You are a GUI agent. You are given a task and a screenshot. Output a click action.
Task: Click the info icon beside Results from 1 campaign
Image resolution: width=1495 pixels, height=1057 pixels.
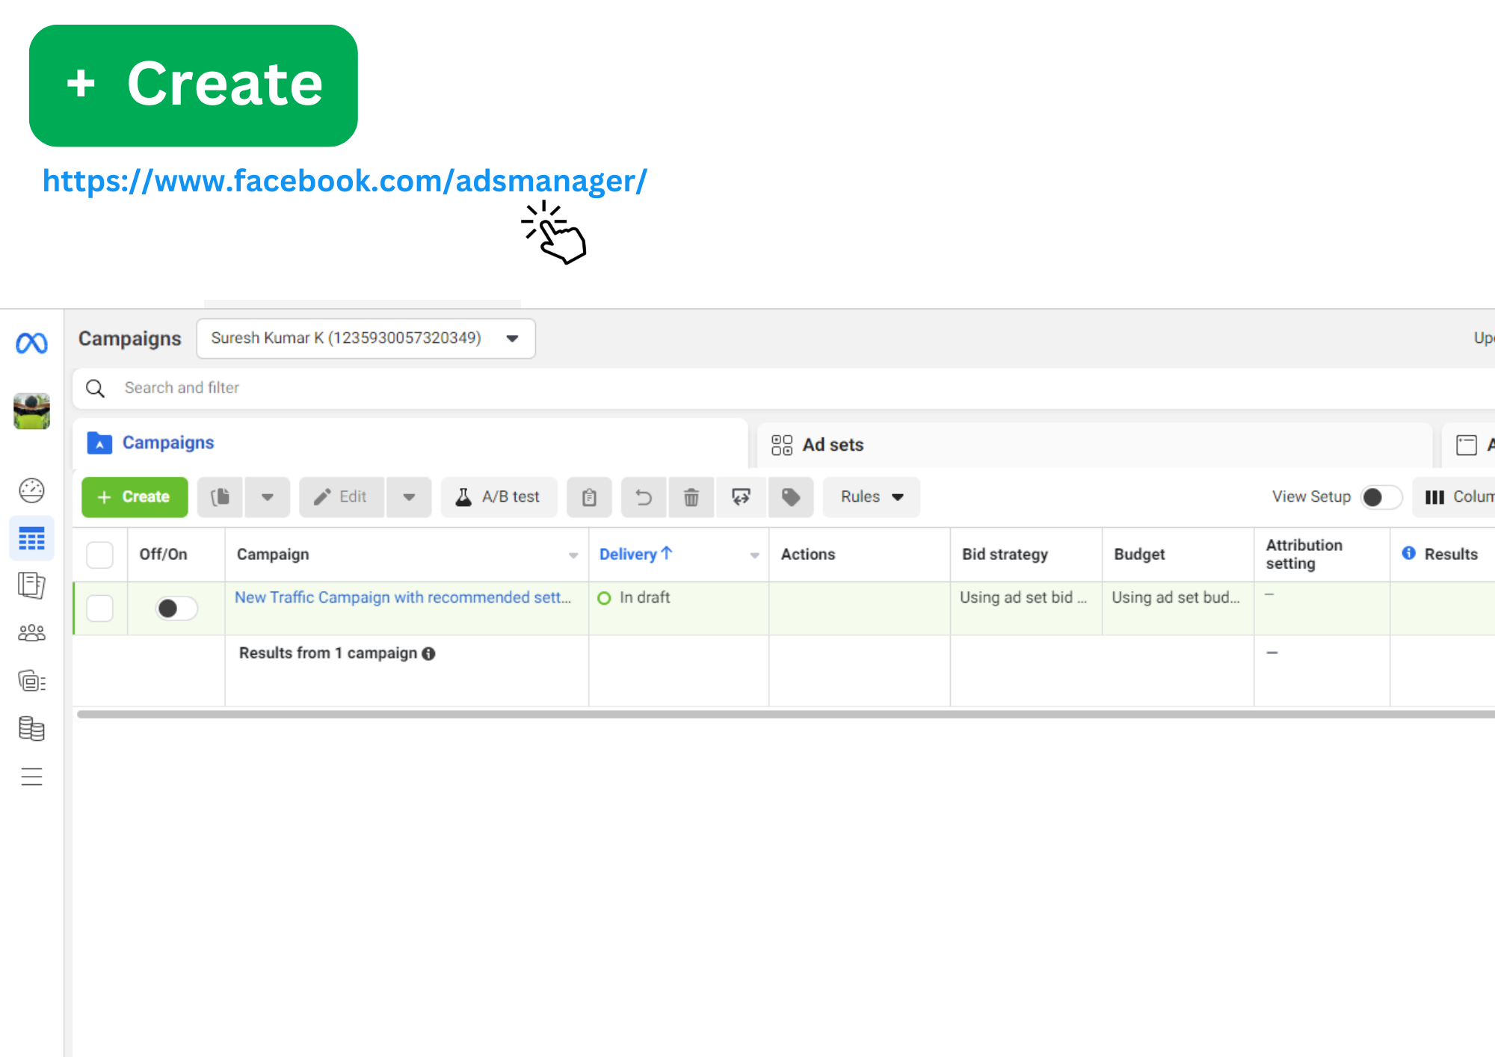click(428, 653)
